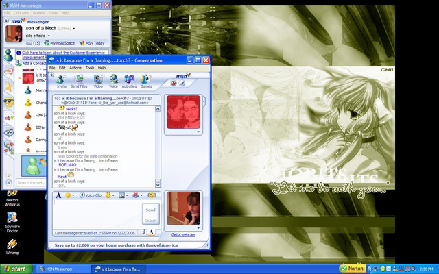Open the star favorites tab in sidebar
The width and height of the screenshot is (439, 274).
pos(8,86)
